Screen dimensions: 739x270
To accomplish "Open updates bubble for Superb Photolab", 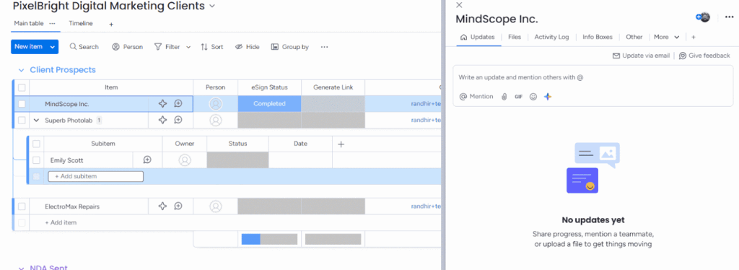I will [178, 120].
